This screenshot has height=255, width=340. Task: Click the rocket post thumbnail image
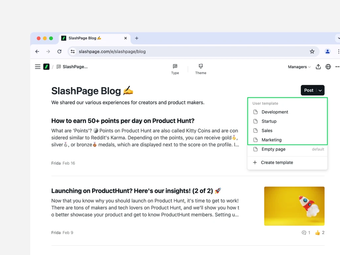(x=294, y=206)
